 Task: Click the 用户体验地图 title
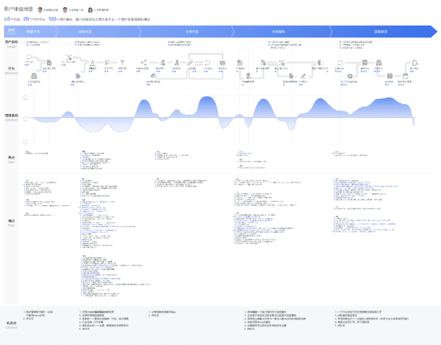pos(18,9)
